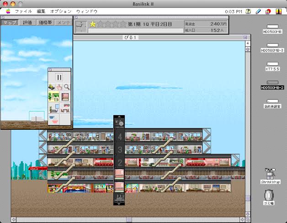Open the ファイル menu
Screen dimensions: 287x223
click(23, 11)
